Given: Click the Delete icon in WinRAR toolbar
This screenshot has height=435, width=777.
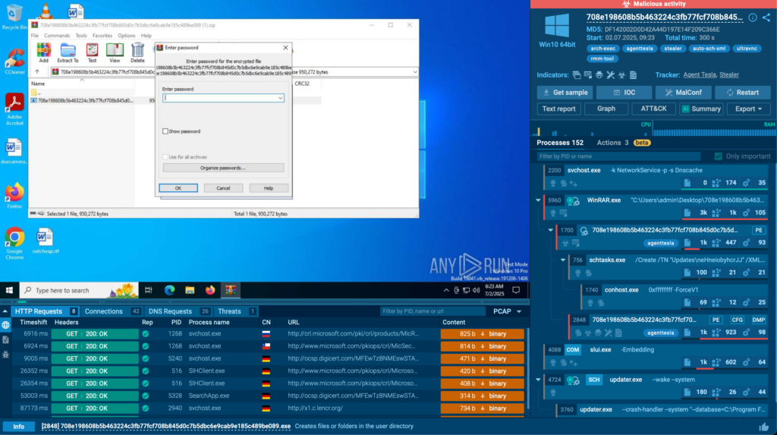Looking at the screenshot, I should [x=137, y=52].
